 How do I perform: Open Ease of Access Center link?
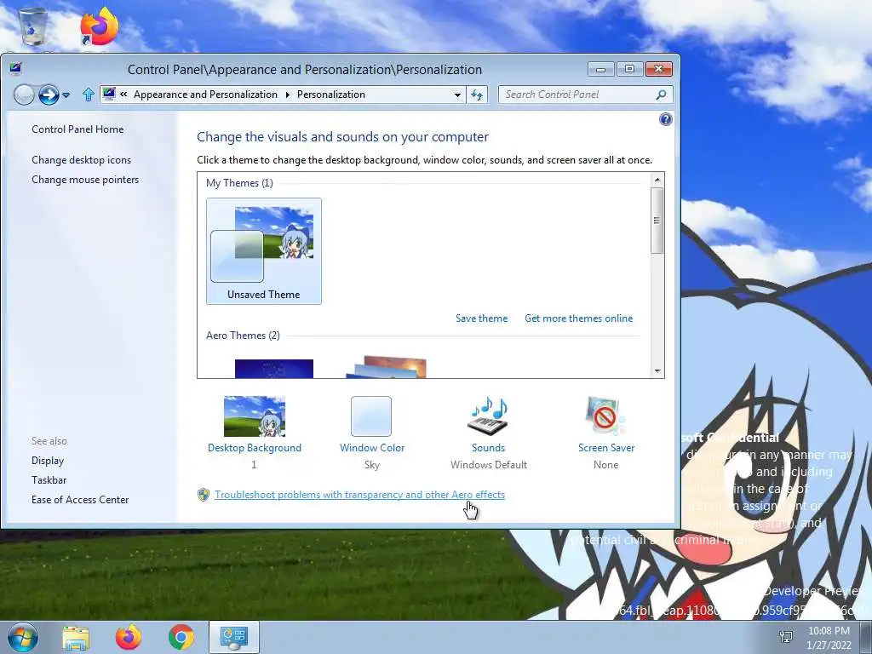pyautogui.click(x=80, y=499)
